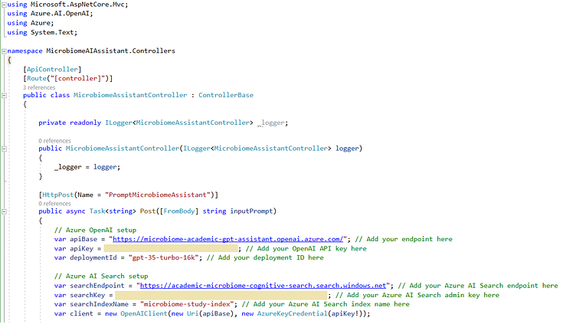The height and width of the screenshot is (324, 563).
Task: Click the "microbiome-study-index" string
Action: pos(187,304)
